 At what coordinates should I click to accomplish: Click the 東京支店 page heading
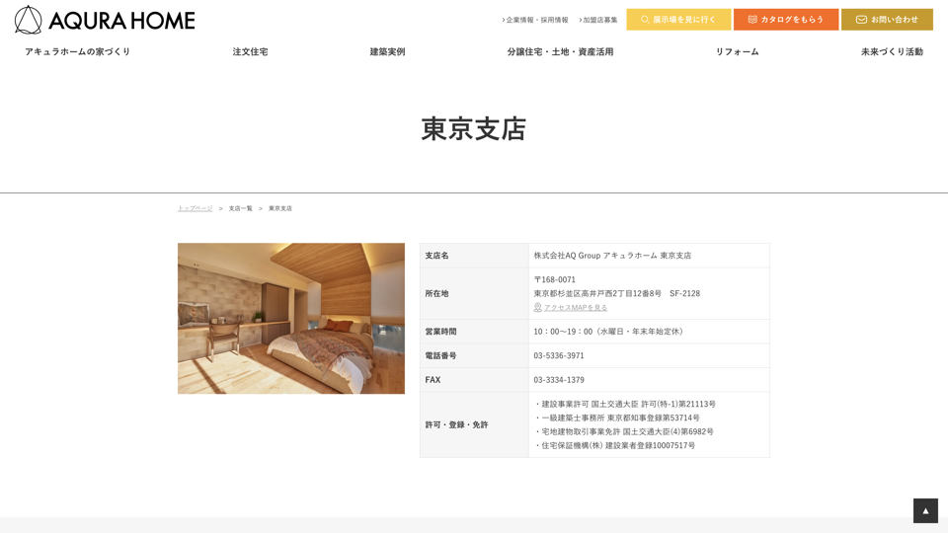click(473, 129)
